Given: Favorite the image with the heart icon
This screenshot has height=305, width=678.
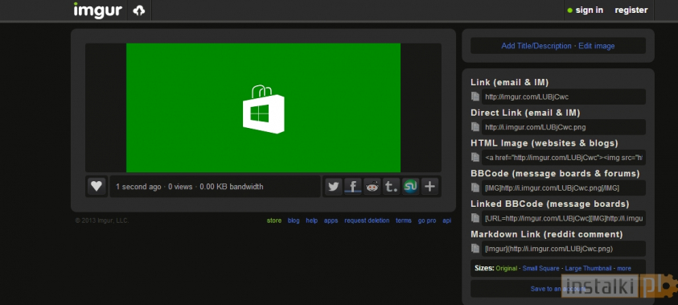Looking at the screenshot, I should point(97,187).
